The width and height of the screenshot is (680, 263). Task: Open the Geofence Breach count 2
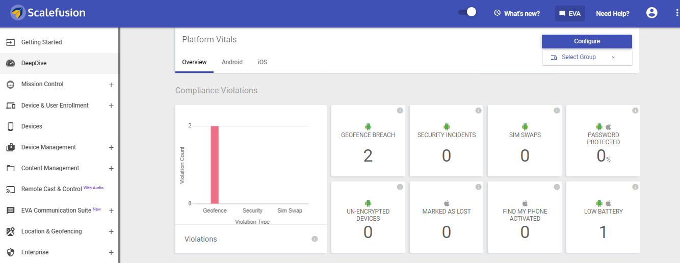pos(368,156)
